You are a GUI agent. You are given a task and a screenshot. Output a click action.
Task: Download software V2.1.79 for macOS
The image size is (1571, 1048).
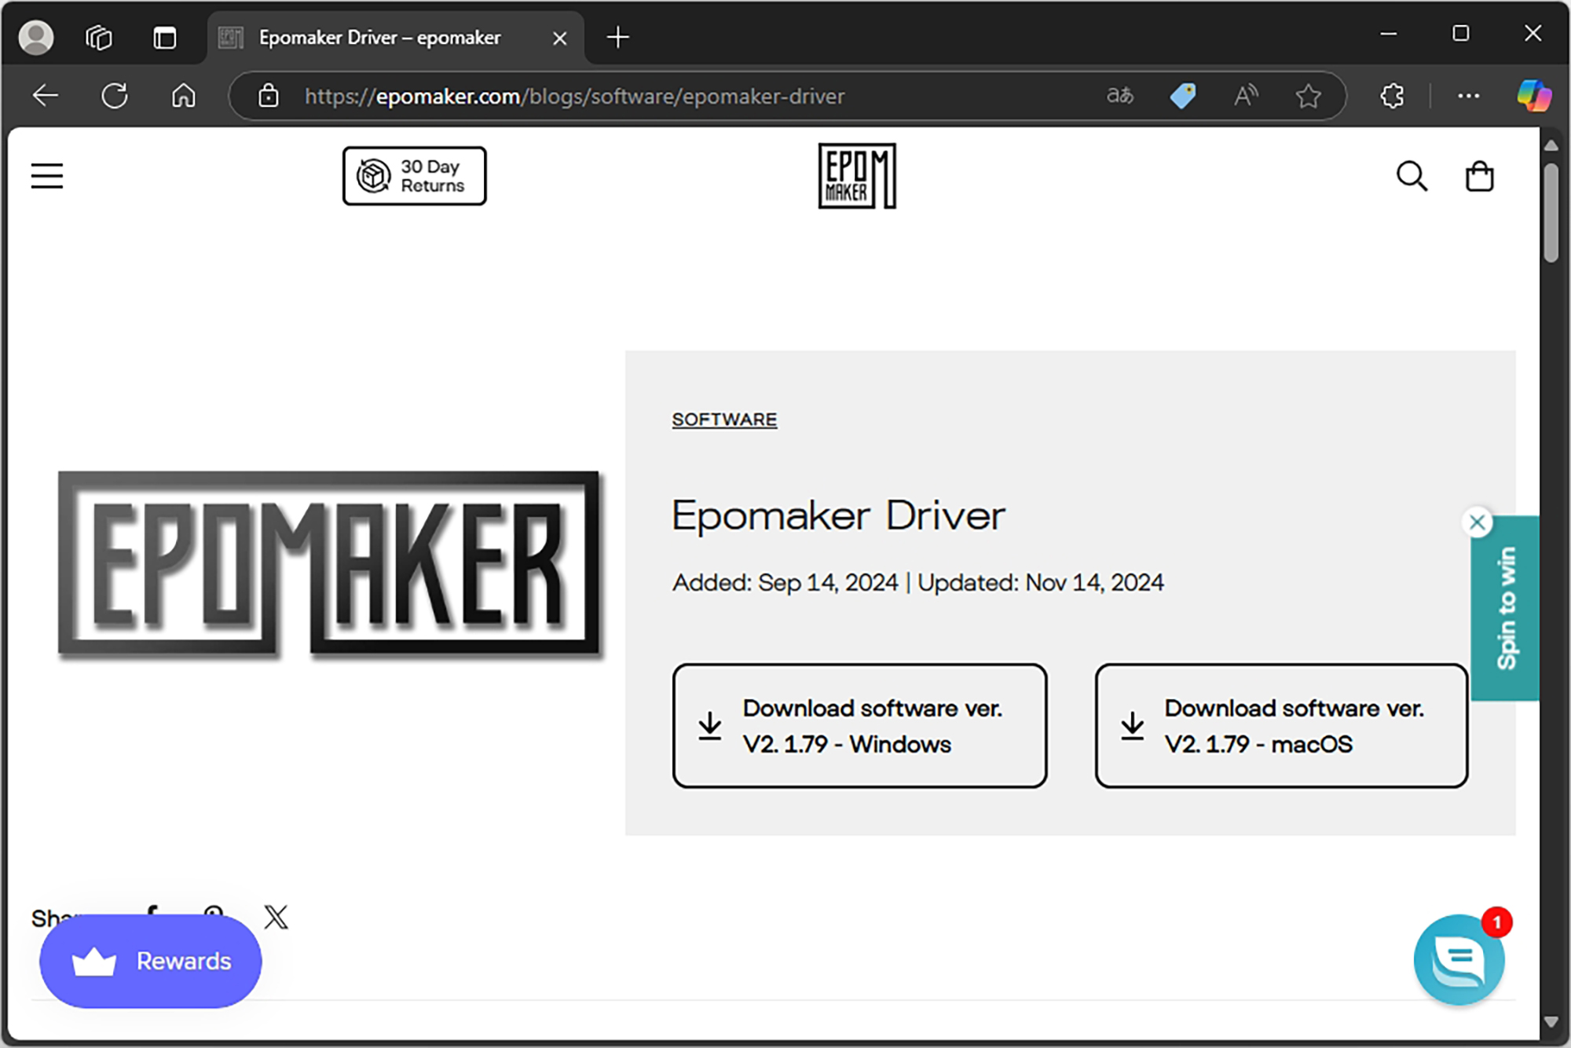tap(1281, 726)
